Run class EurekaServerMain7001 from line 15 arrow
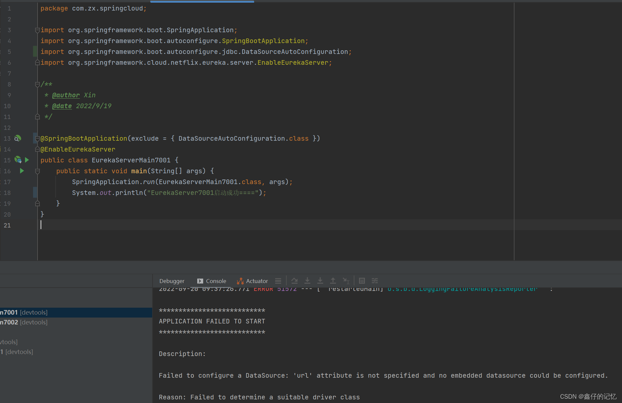Viewport: 622px width, 403px height. (27, 160)
